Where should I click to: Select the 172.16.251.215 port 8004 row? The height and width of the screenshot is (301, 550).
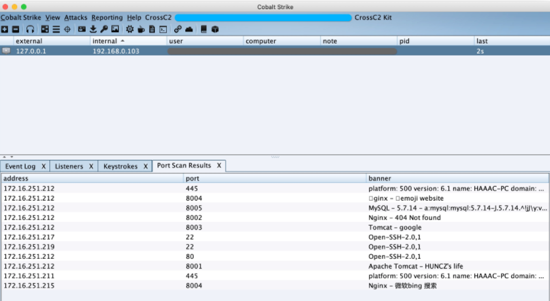275,286
